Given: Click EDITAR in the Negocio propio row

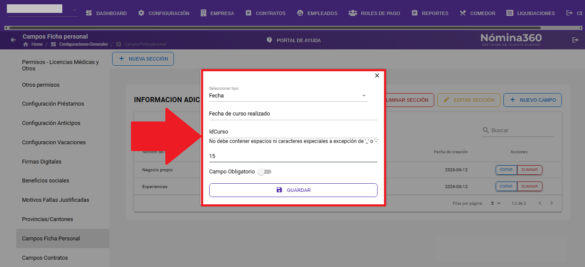Looking at the screenshot, I should click(506, 170).
